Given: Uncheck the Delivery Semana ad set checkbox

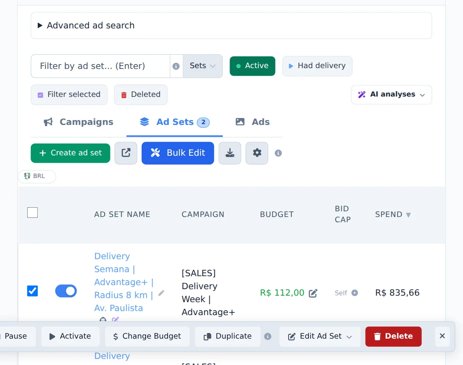Looking at the screenshot, I should [32, 291].
